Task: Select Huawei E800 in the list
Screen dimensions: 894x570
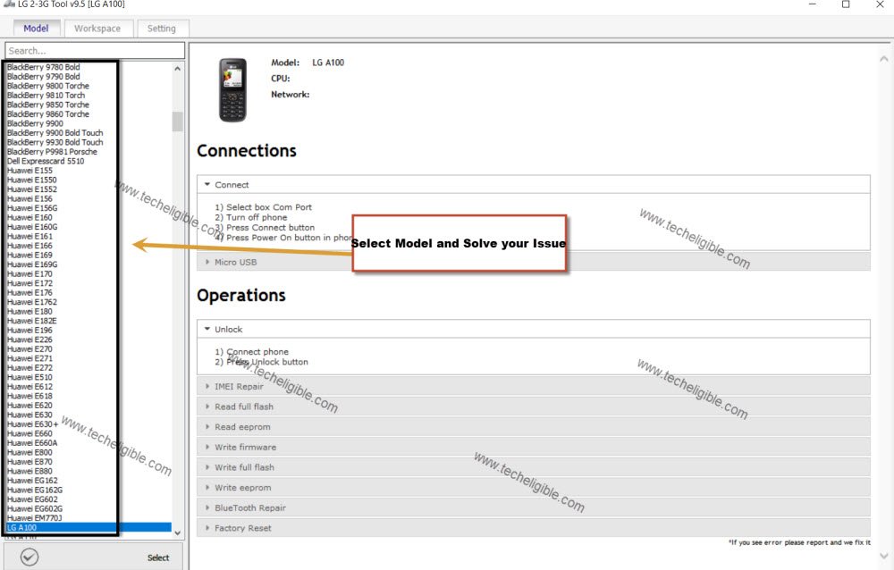Action: point(30,453)
